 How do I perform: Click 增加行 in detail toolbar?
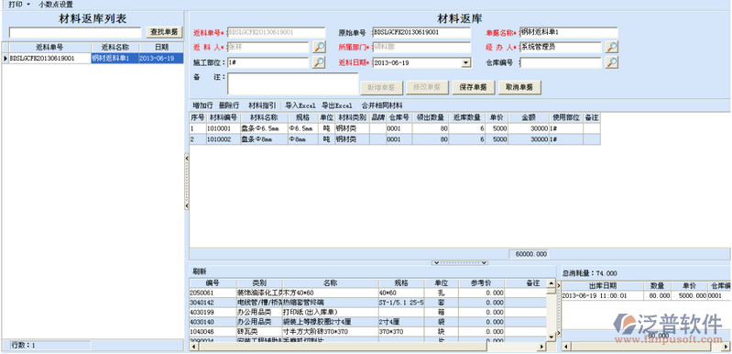point(202,105)
